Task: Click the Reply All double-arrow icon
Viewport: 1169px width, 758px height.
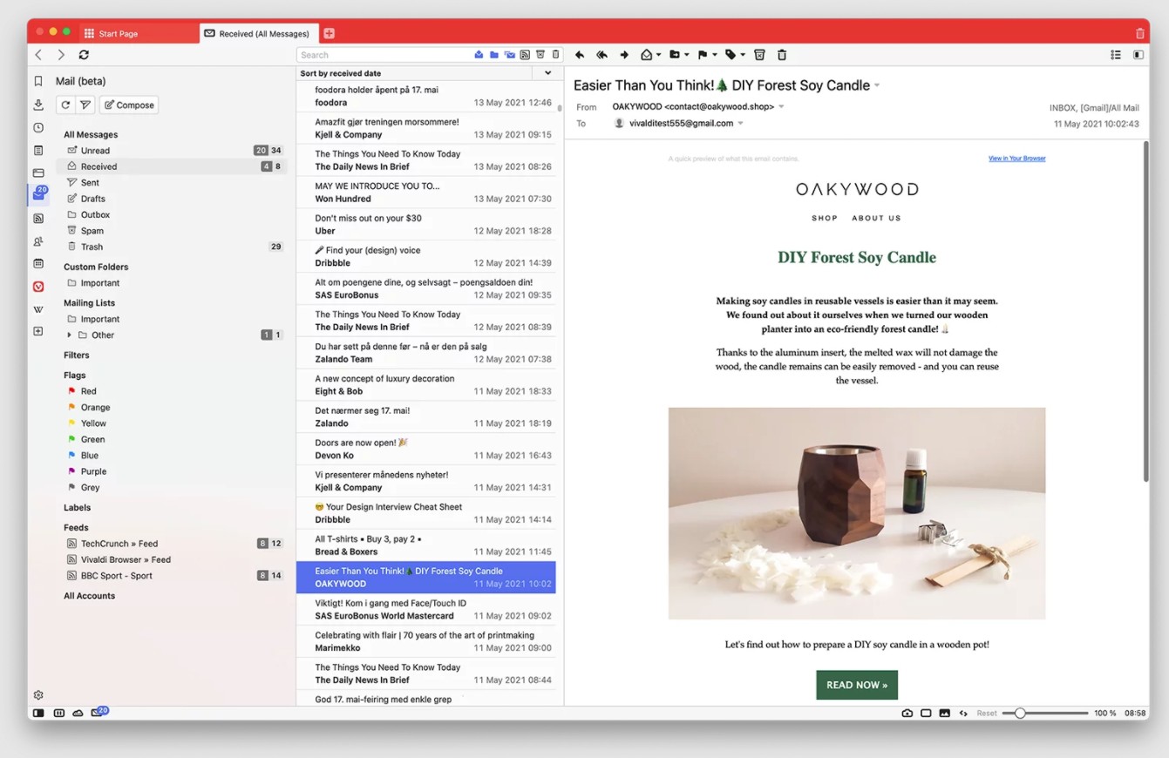Action: 601,55
